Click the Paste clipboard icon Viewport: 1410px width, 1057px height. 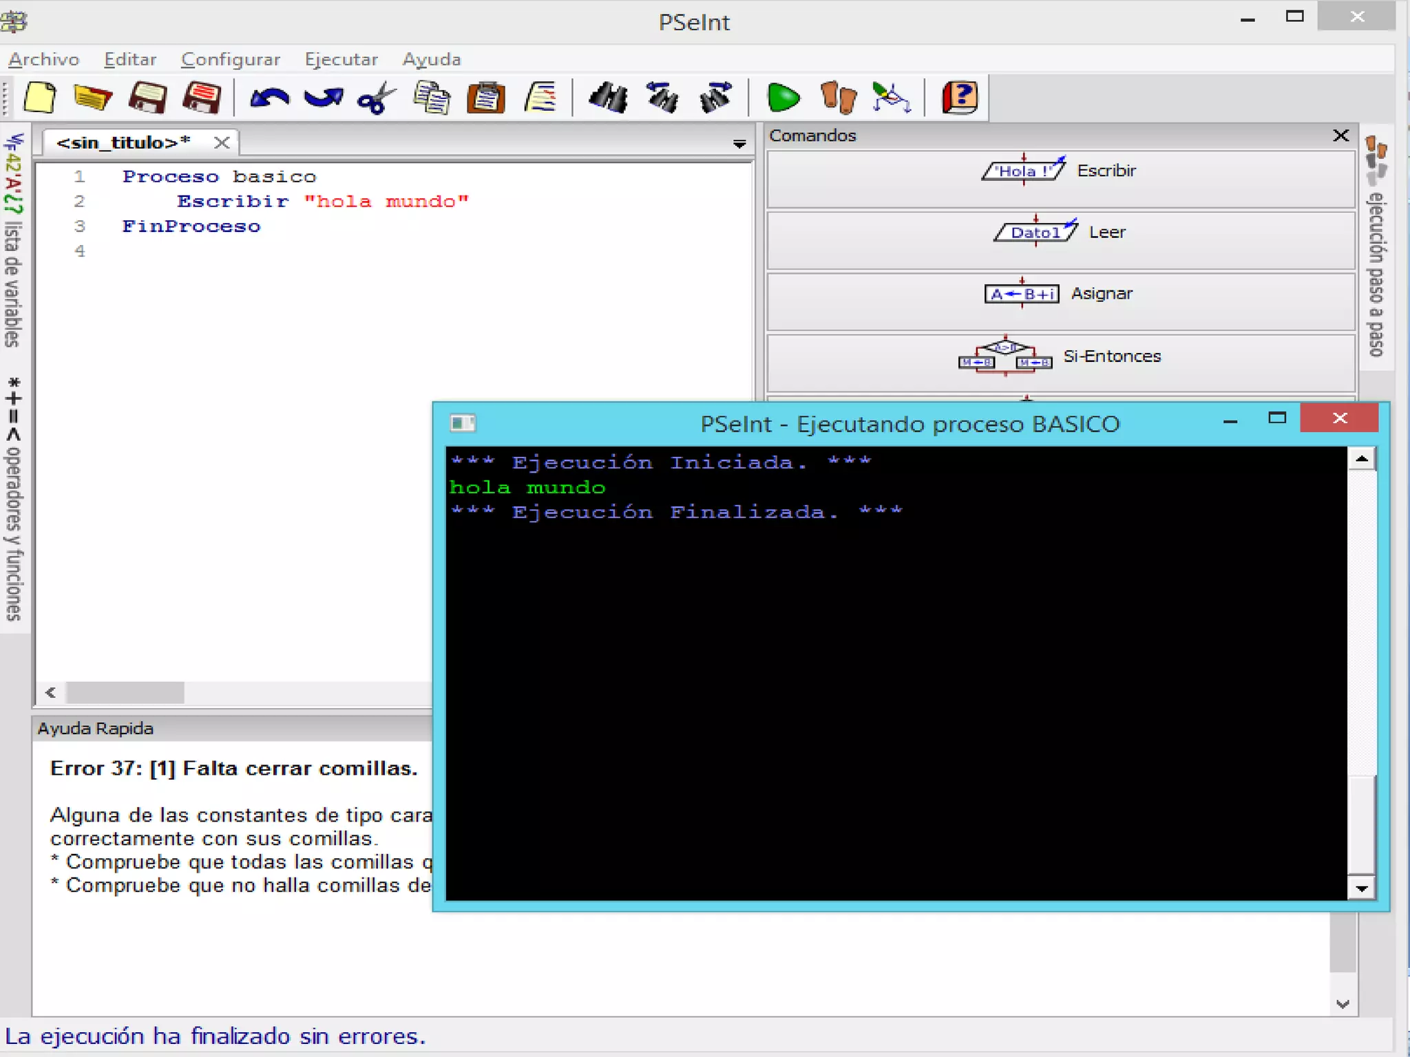(485, 97)
